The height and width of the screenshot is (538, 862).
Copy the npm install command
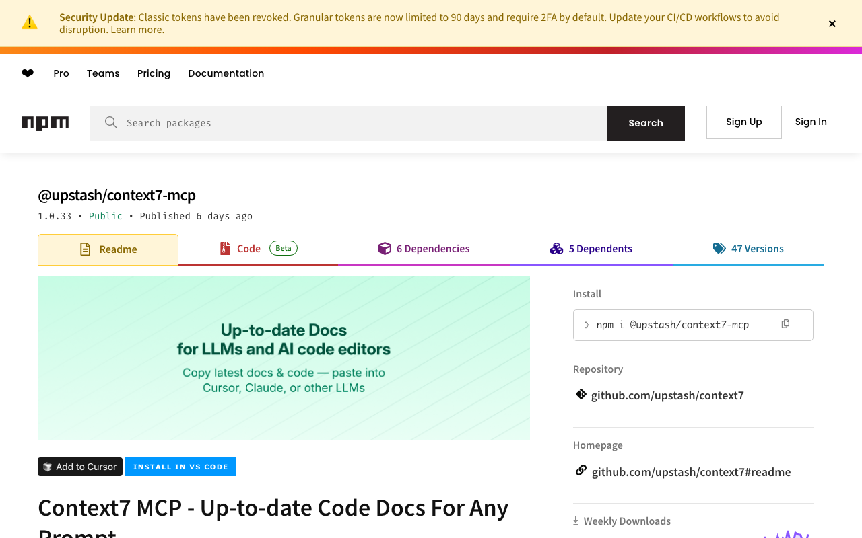pos(785,324)
